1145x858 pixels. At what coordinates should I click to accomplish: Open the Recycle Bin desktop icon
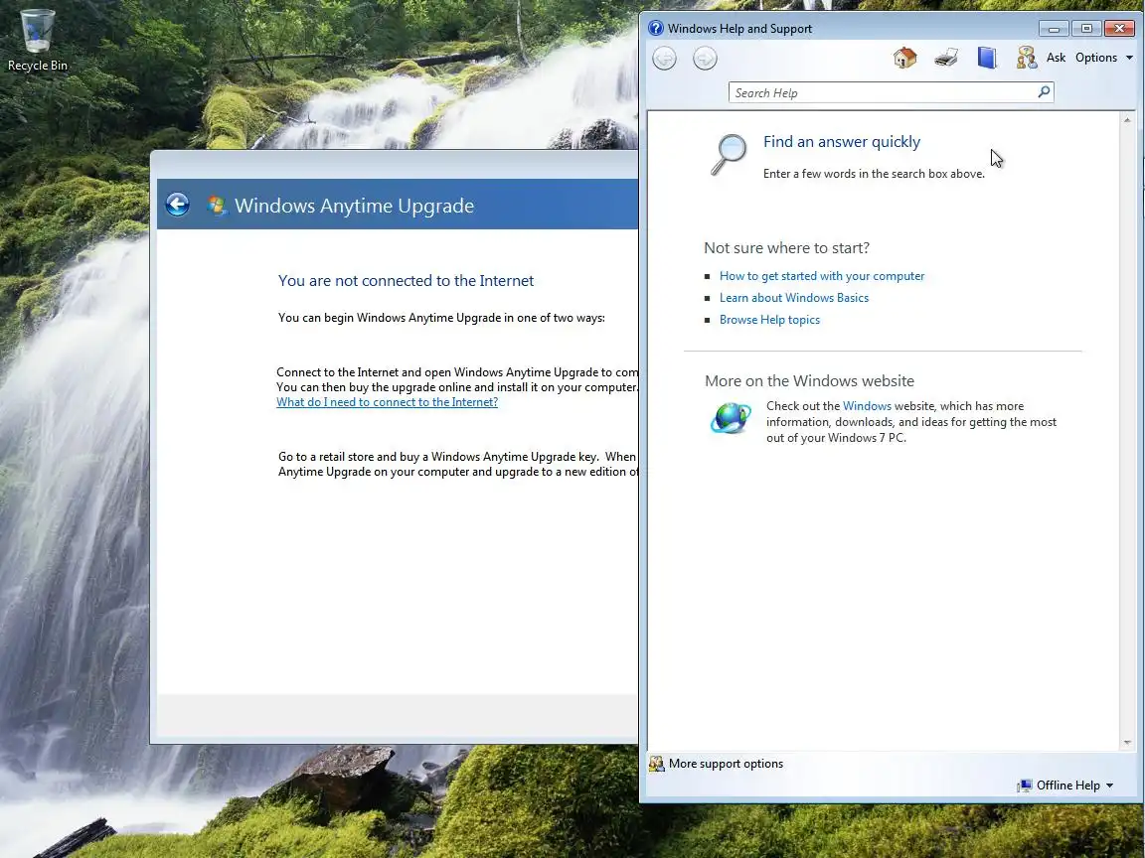click(x=37, y=40)
